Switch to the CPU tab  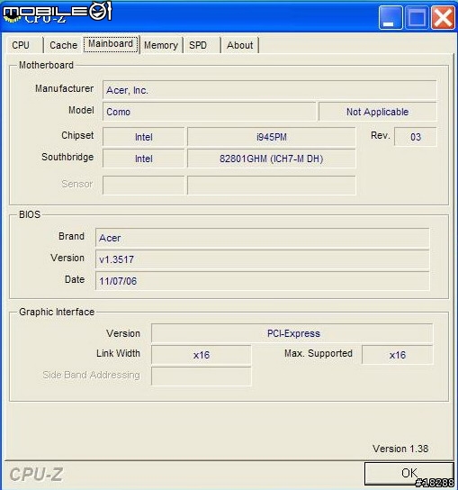(24, 45)
